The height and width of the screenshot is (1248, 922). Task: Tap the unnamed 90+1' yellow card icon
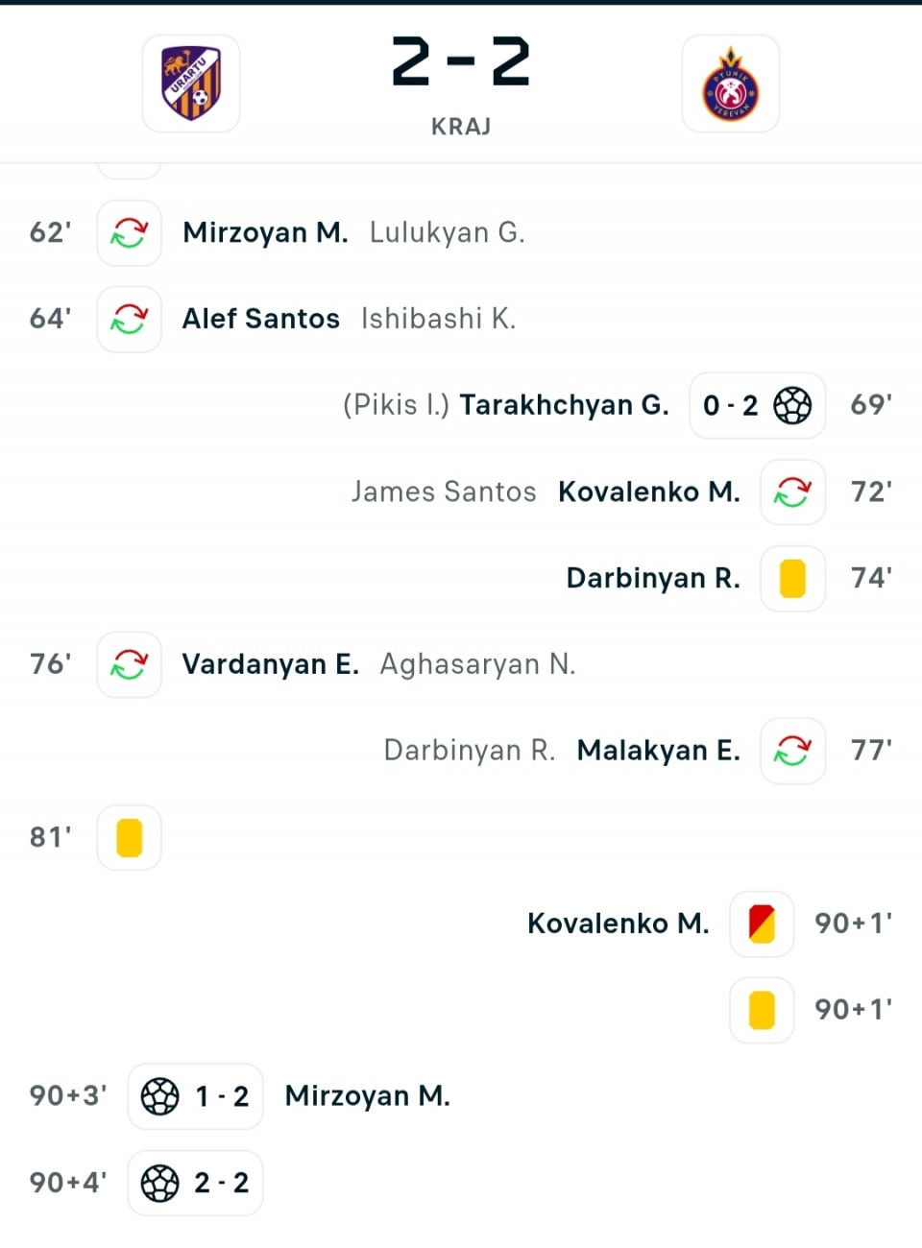click(x=762, y=1010)
